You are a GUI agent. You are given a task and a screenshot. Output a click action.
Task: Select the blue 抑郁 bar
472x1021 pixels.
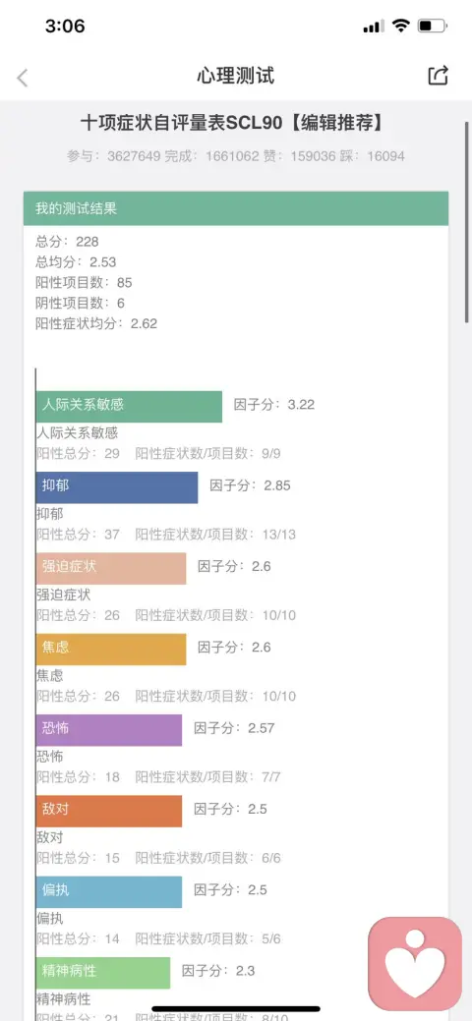click(x=117, y=487)
